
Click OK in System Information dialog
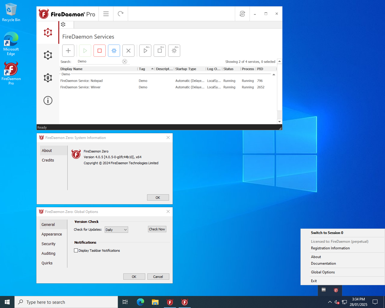coord(158,198)
